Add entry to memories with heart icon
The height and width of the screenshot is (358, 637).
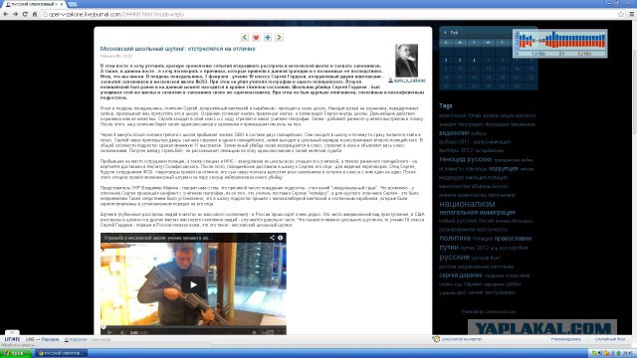pos(256,37)
